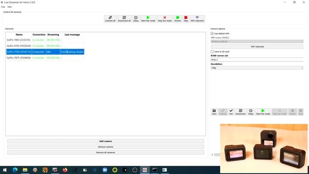
Task: Click the Remove camera button
Action: [106, 147]
